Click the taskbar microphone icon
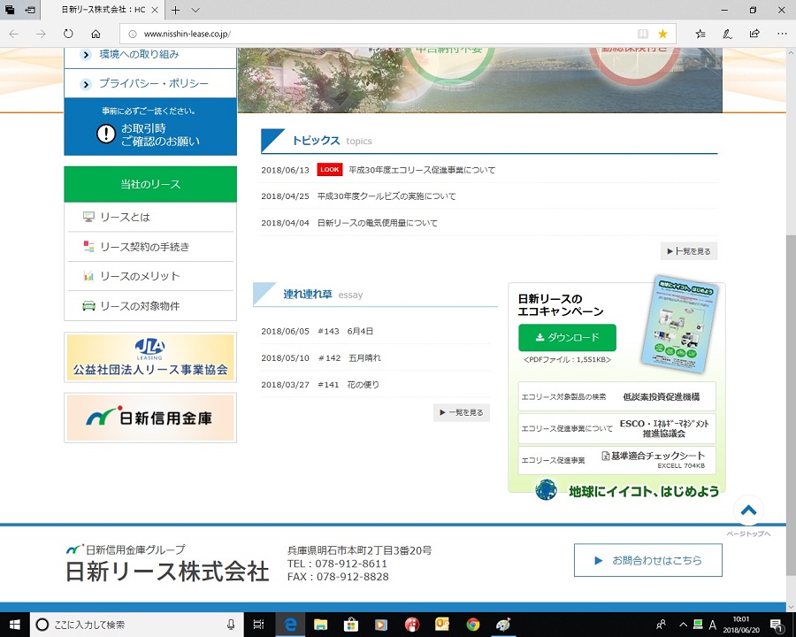Viewport: 796px width, 637px height. click(231, 625)
